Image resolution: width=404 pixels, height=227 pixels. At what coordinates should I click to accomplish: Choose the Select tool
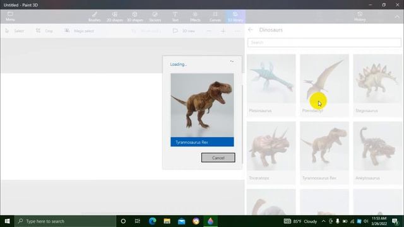pos(15,31)
